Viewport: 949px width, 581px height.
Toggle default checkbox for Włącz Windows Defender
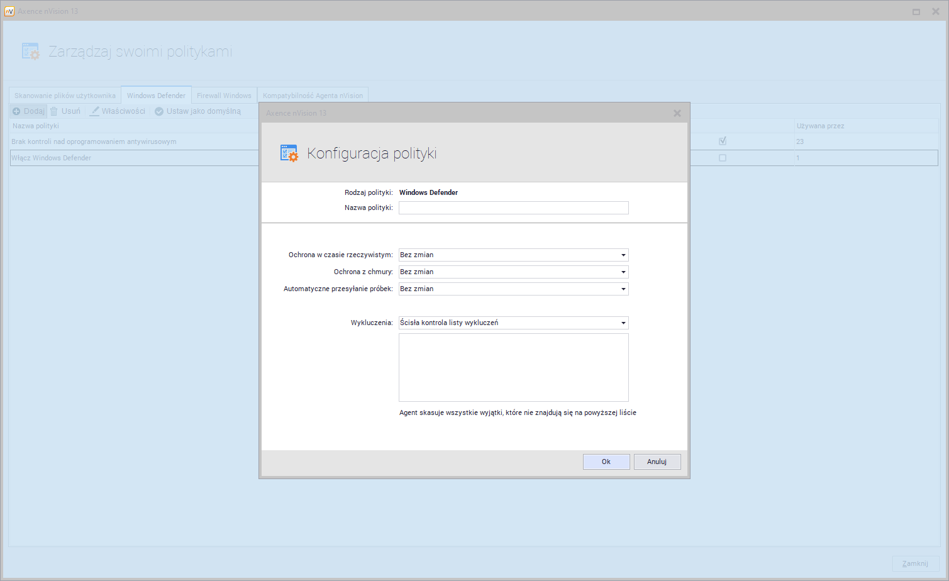coord(723,158)
